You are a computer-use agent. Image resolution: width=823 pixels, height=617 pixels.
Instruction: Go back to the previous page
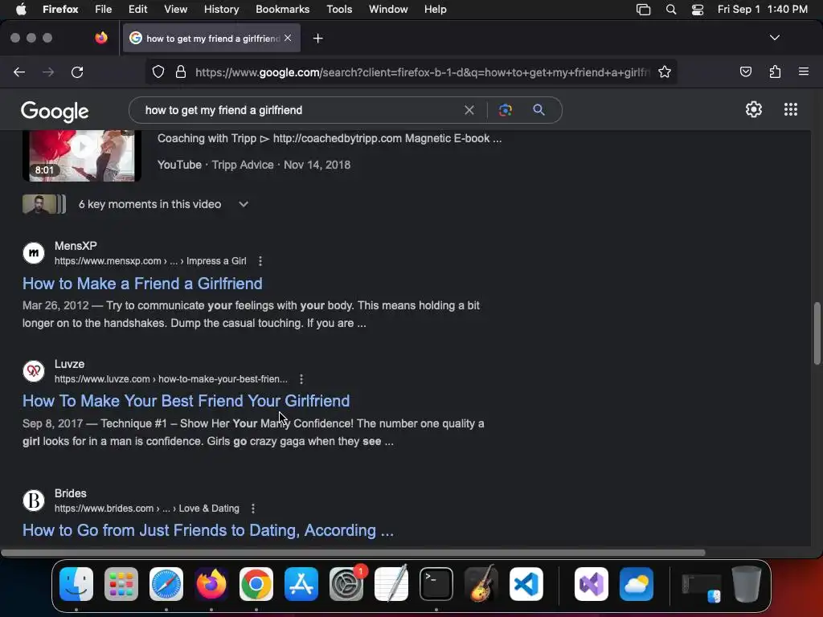pos(19,72)
